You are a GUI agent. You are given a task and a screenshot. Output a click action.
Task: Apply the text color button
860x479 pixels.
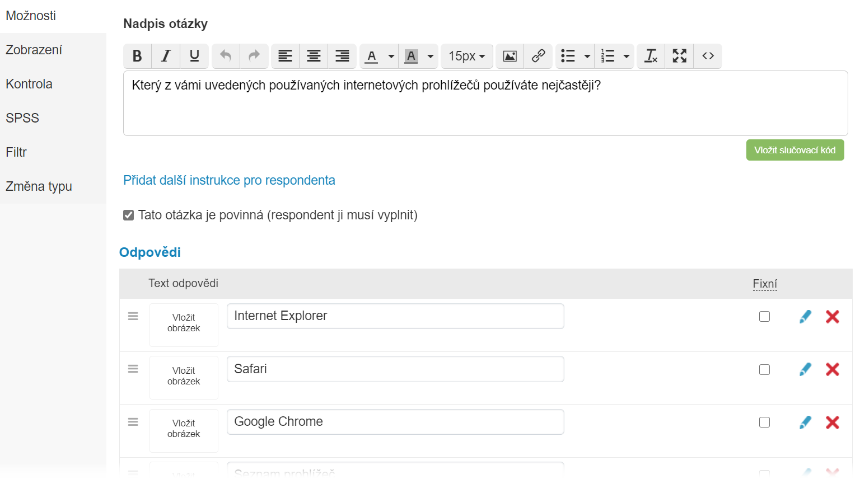point(372,56)
